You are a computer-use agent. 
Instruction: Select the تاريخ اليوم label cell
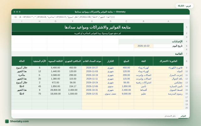pos(168,46)
